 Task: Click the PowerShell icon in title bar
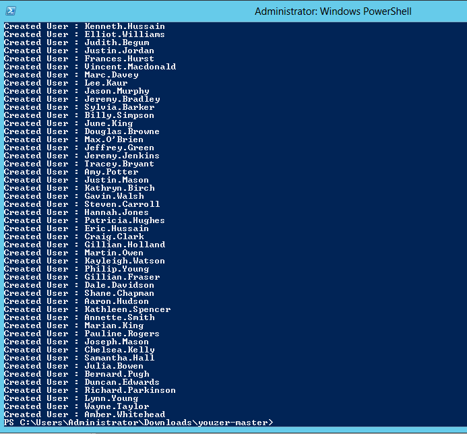tap(11, 11)
